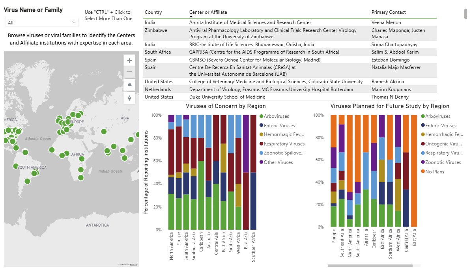This screenshot has height=268, width=471.
Task: Zoom out on the map
Action: coord(129,72)
